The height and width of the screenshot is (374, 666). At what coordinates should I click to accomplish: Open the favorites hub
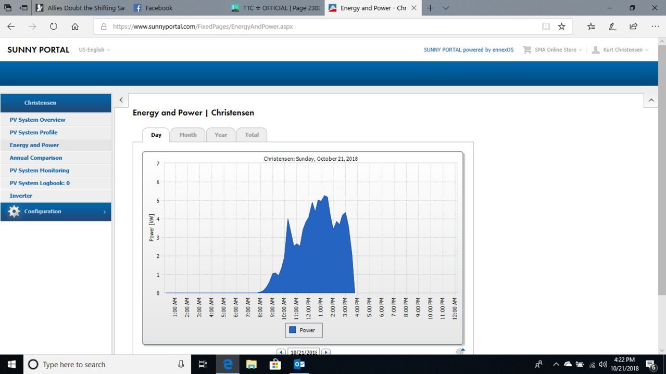tap(591, 27)
